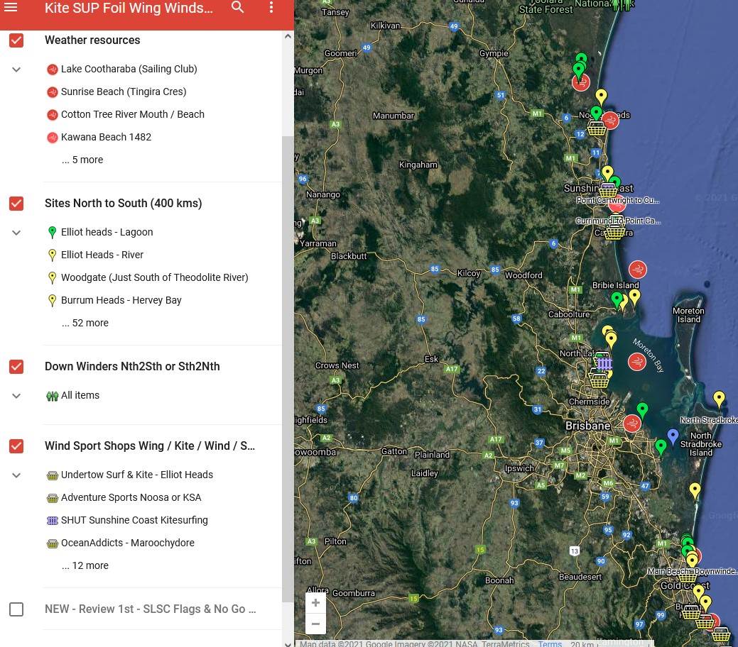Click the shop basket icon at Noosa Heads
Image resolution: width=738 pixels, height=647 pixels.
[x=597, y=128]
